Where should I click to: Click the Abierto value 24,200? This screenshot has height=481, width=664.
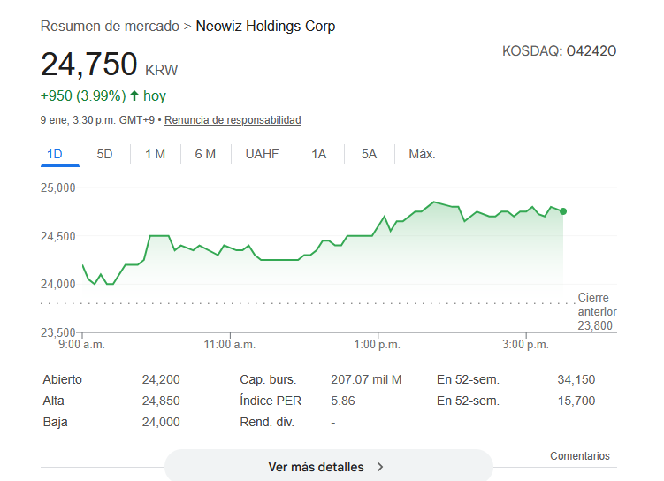pyautogui.click(x=161, y=380)
